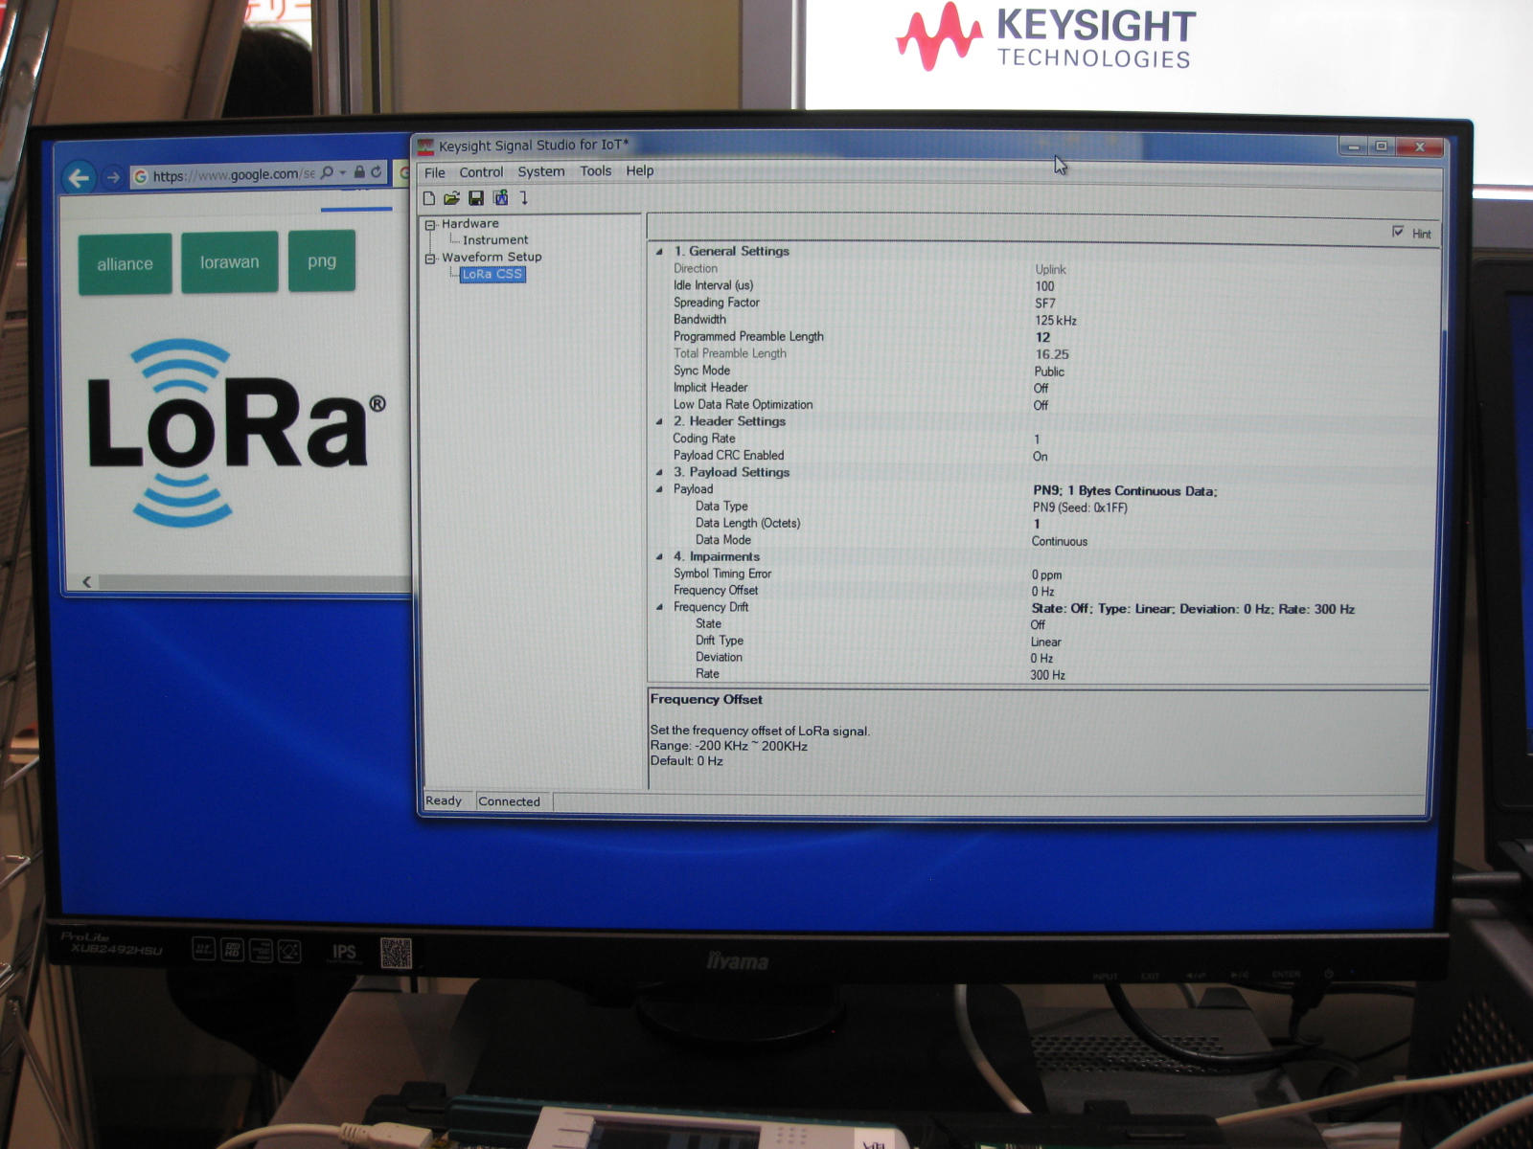
Task: Select the Rate value 300 Hz
Action: tap(1047, 675)
